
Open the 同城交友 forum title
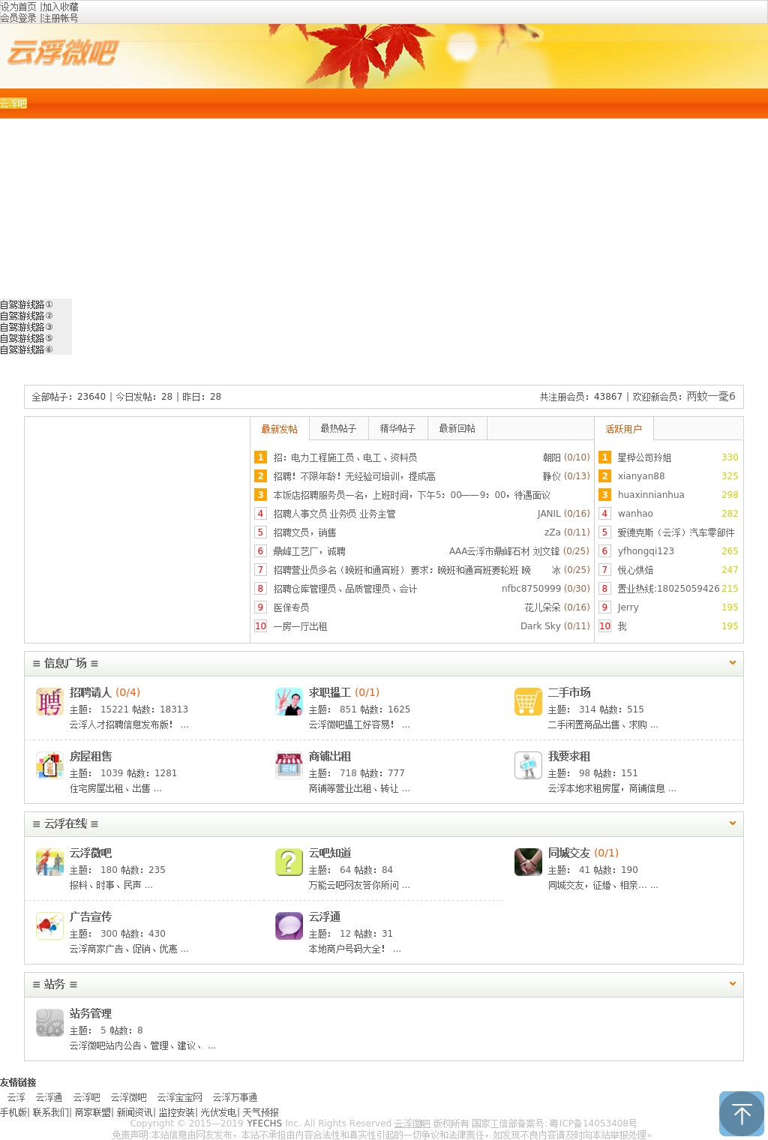click(569, 853)
